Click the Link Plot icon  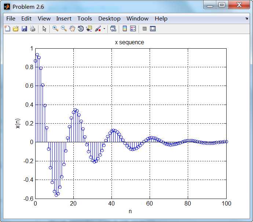(113, 29)
